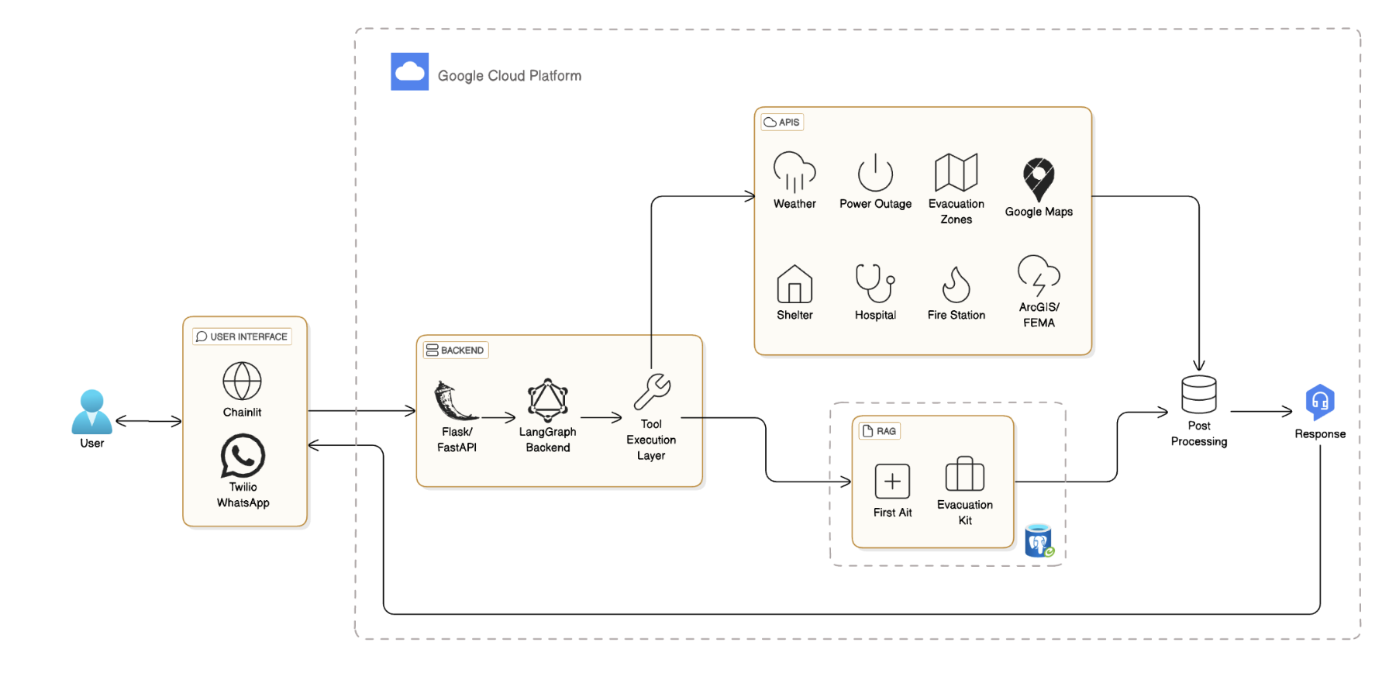
Task: Select the RAG group tag
Action: coord(880,431)
